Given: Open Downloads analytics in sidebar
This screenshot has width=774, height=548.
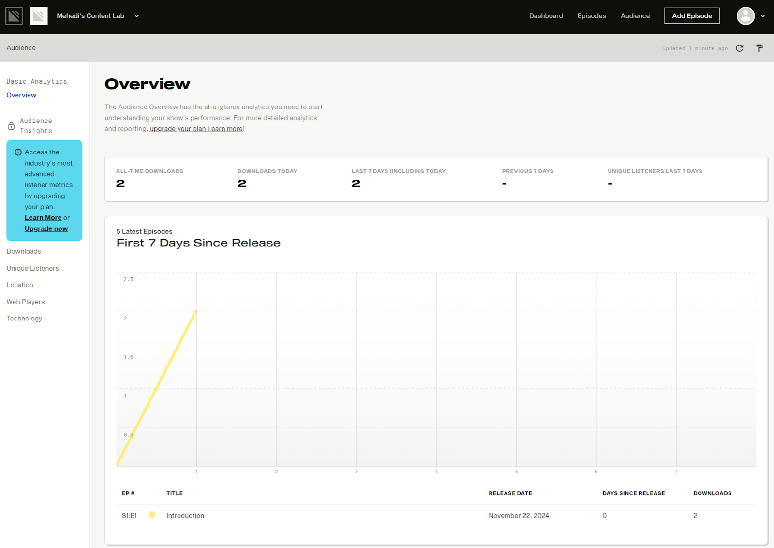Looking at the screenshot, I should coord(24,251).
